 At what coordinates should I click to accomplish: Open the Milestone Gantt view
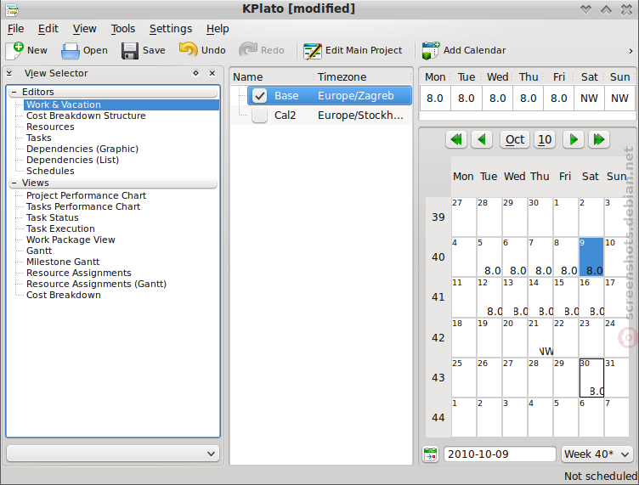(x=63, y=262)
